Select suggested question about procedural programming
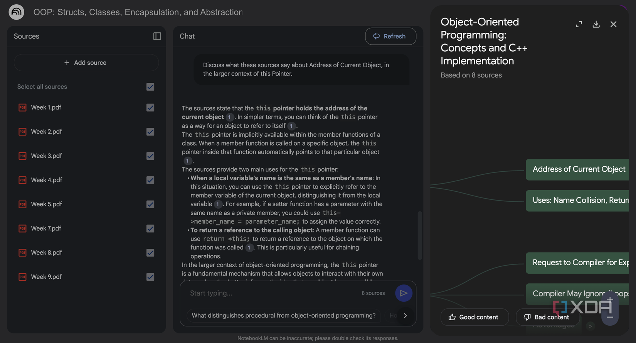The image size is (636, 343). 284,316
